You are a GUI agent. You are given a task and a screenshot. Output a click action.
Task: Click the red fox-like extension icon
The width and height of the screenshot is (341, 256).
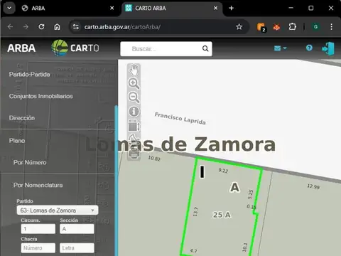pyautogui.click(x=276, y=27)
